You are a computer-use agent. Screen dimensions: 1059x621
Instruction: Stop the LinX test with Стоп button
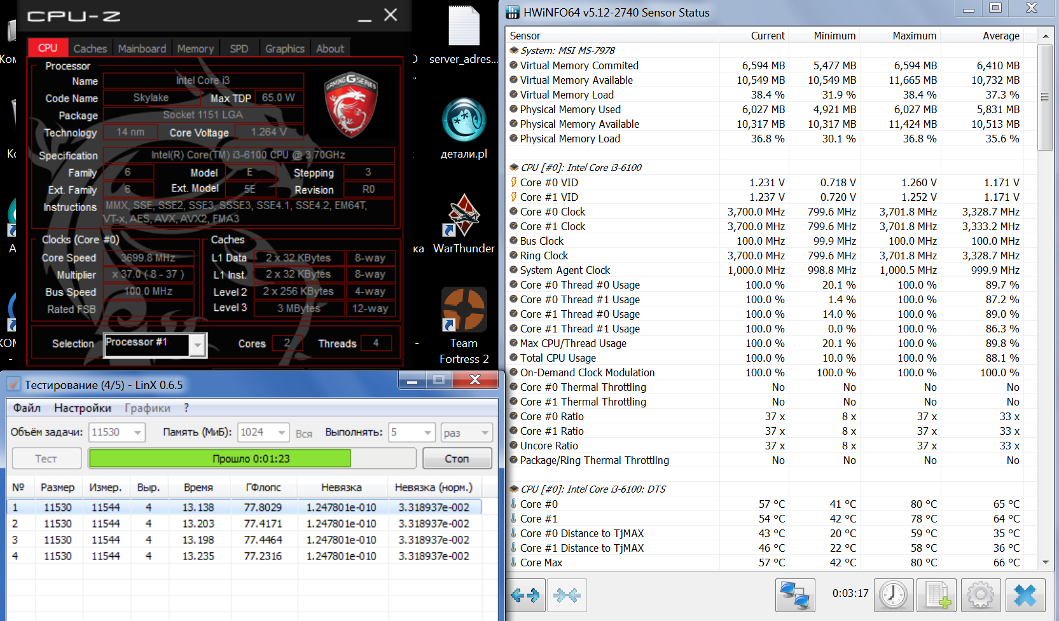click(457, 458)
